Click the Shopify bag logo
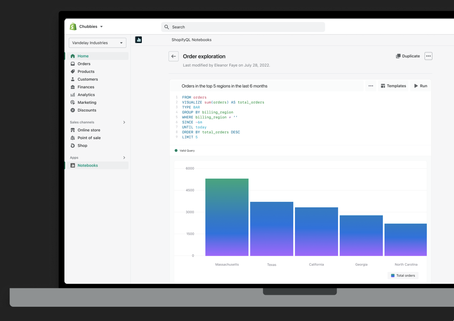Viewport: 454px width, 321px height. coord(73,27)
